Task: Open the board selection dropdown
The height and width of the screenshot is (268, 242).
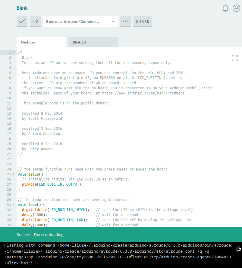Action: coord(80,21)
